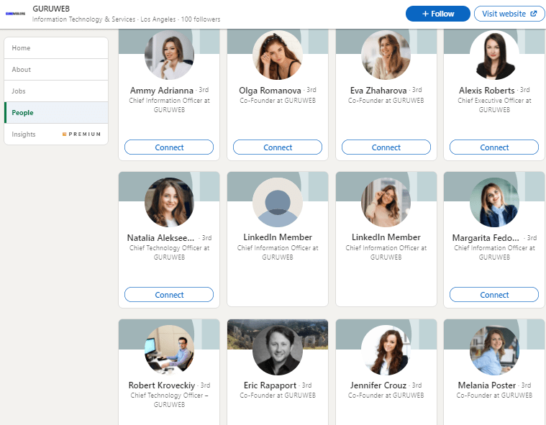The image size is (546, 425).
Task: Open Robert Kroveckiy's profile photo
Action: point(169,349)
